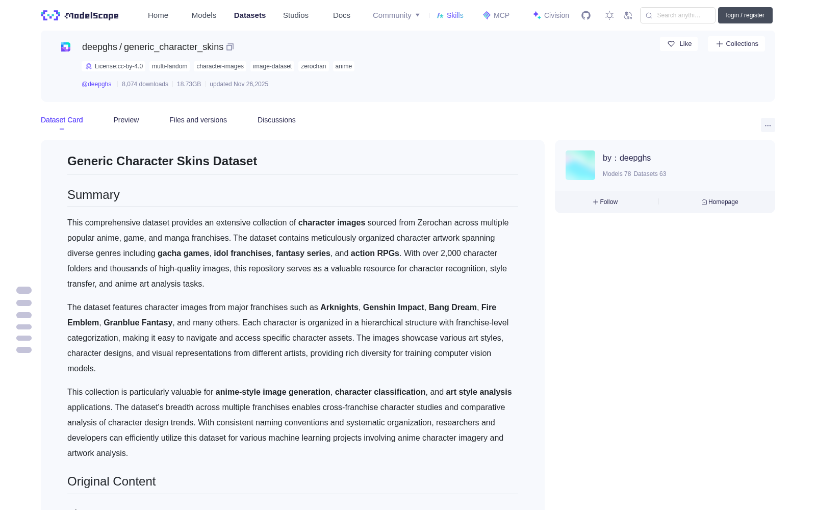Go to the Home page
Image resolution: width=816 pixels, height=510 pixels.
158,15
